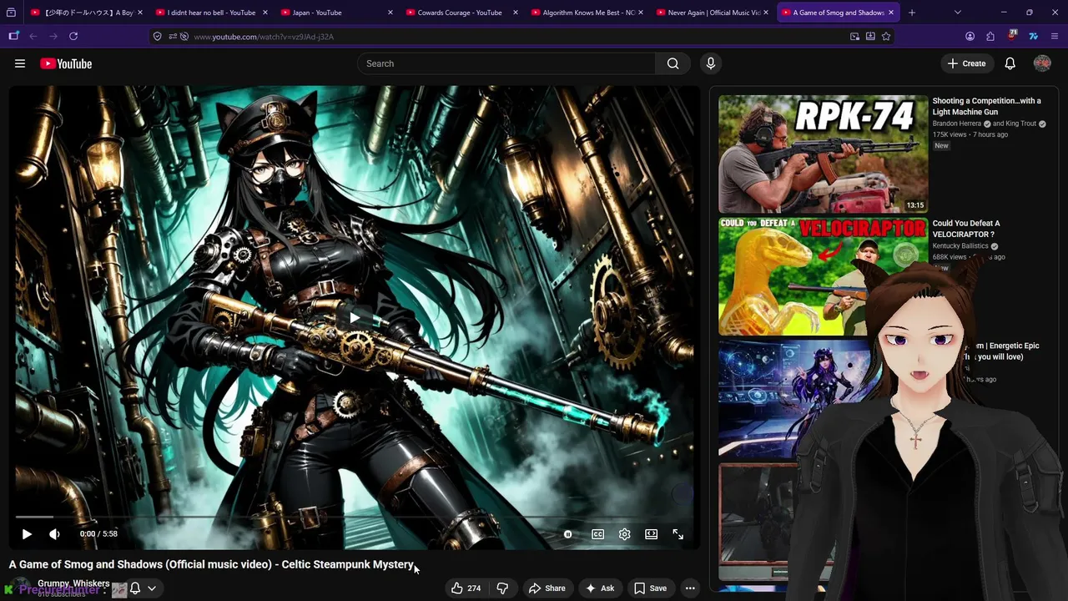This screenshot has width=1068, height=601.
Task: Open the YouTube hamburger guide menu
Action: [x=20, y=63]
